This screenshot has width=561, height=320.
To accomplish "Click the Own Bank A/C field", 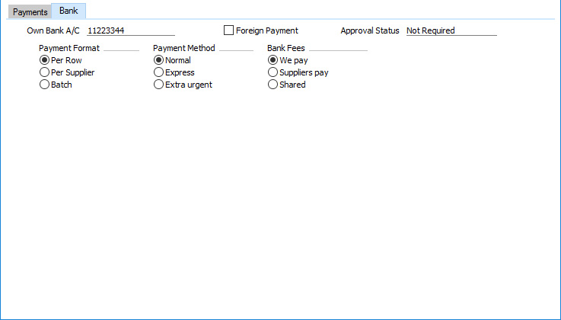I will tap(131, 30).
